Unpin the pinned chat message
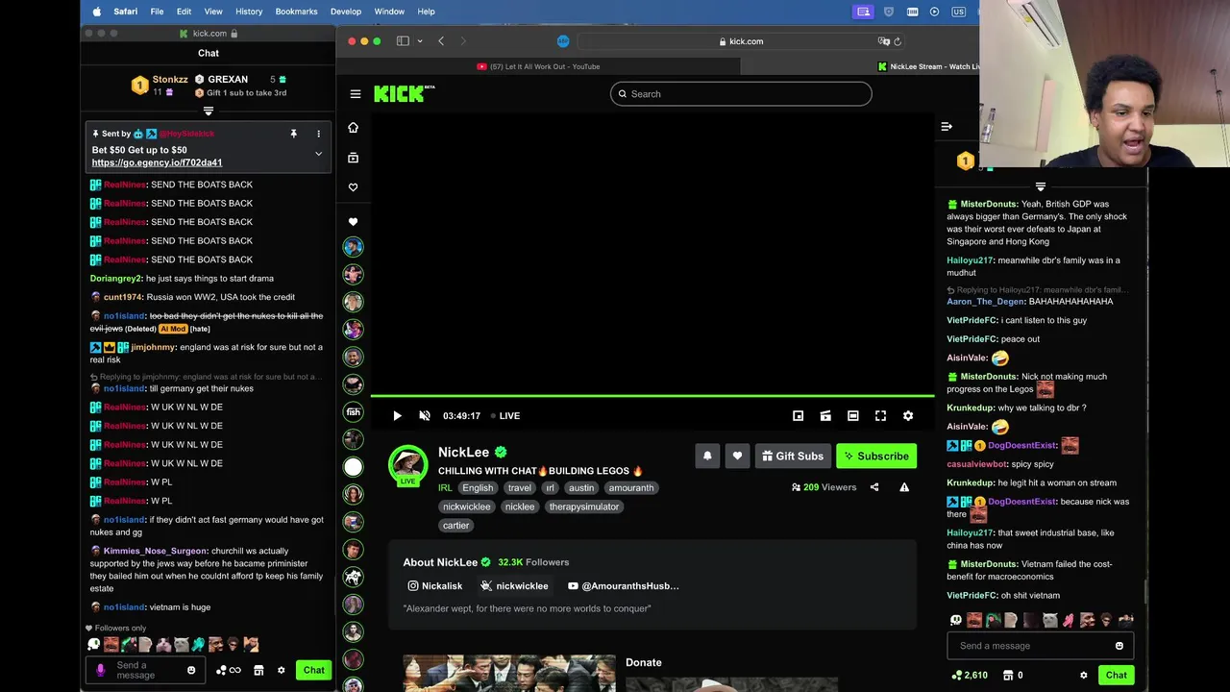Viewport: 1230px width, 692px height. click(293, 134)
